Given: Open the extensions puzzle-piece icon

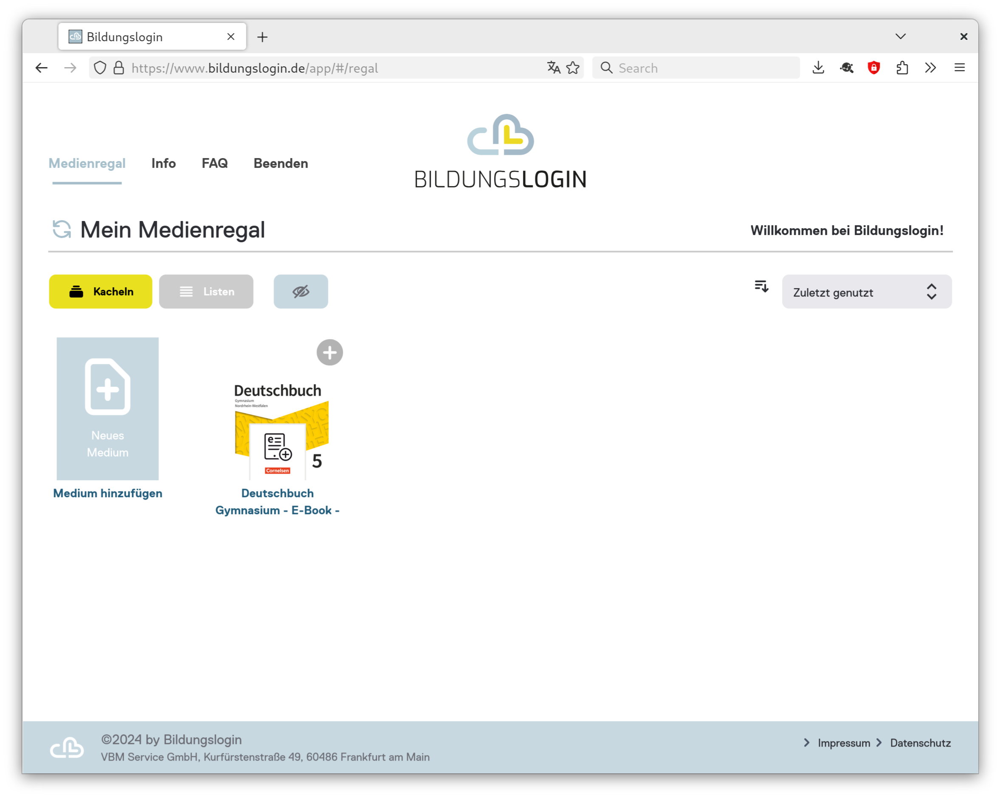Looking at the screenshot, I should tap(902, 68).
